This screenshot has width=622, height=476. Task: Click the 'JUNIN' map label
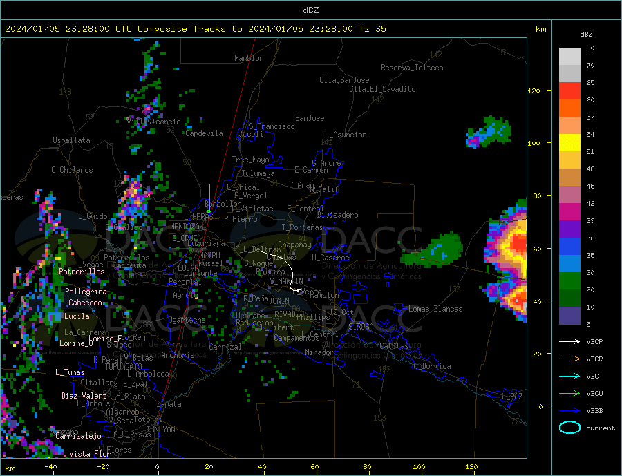(x=279, y=301)
